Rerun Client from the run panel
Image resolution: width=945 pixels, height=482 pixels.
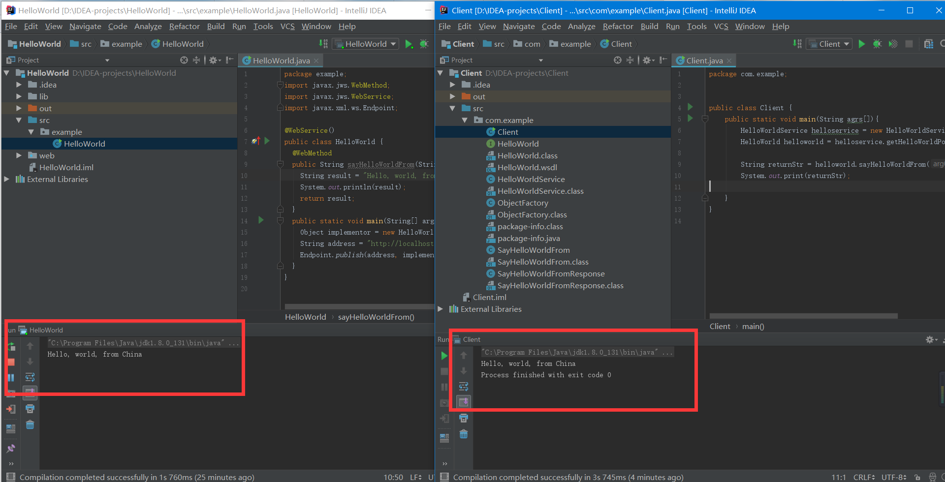pyautogui.click(x=444, y=356)
